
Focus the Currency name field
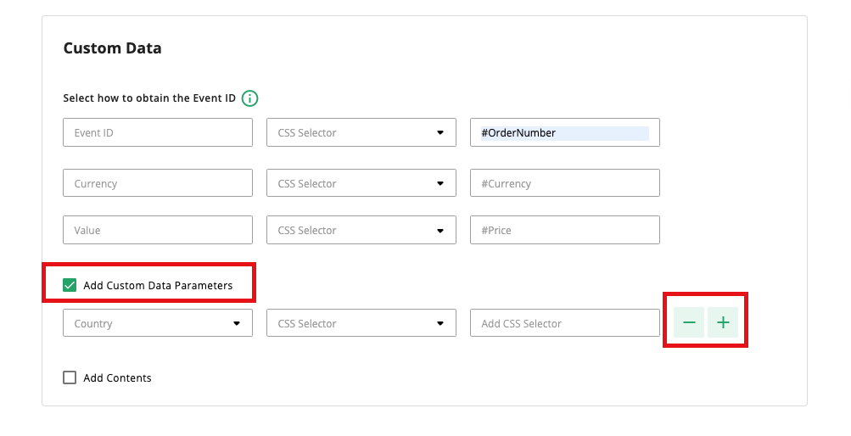(158, 183)
